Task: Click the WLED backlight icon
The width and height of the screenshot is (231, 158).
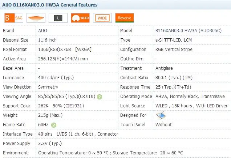Action: click(x=80, y=18)
